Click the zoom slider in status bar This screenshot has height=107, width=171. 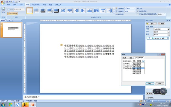[x=159, y=101]
